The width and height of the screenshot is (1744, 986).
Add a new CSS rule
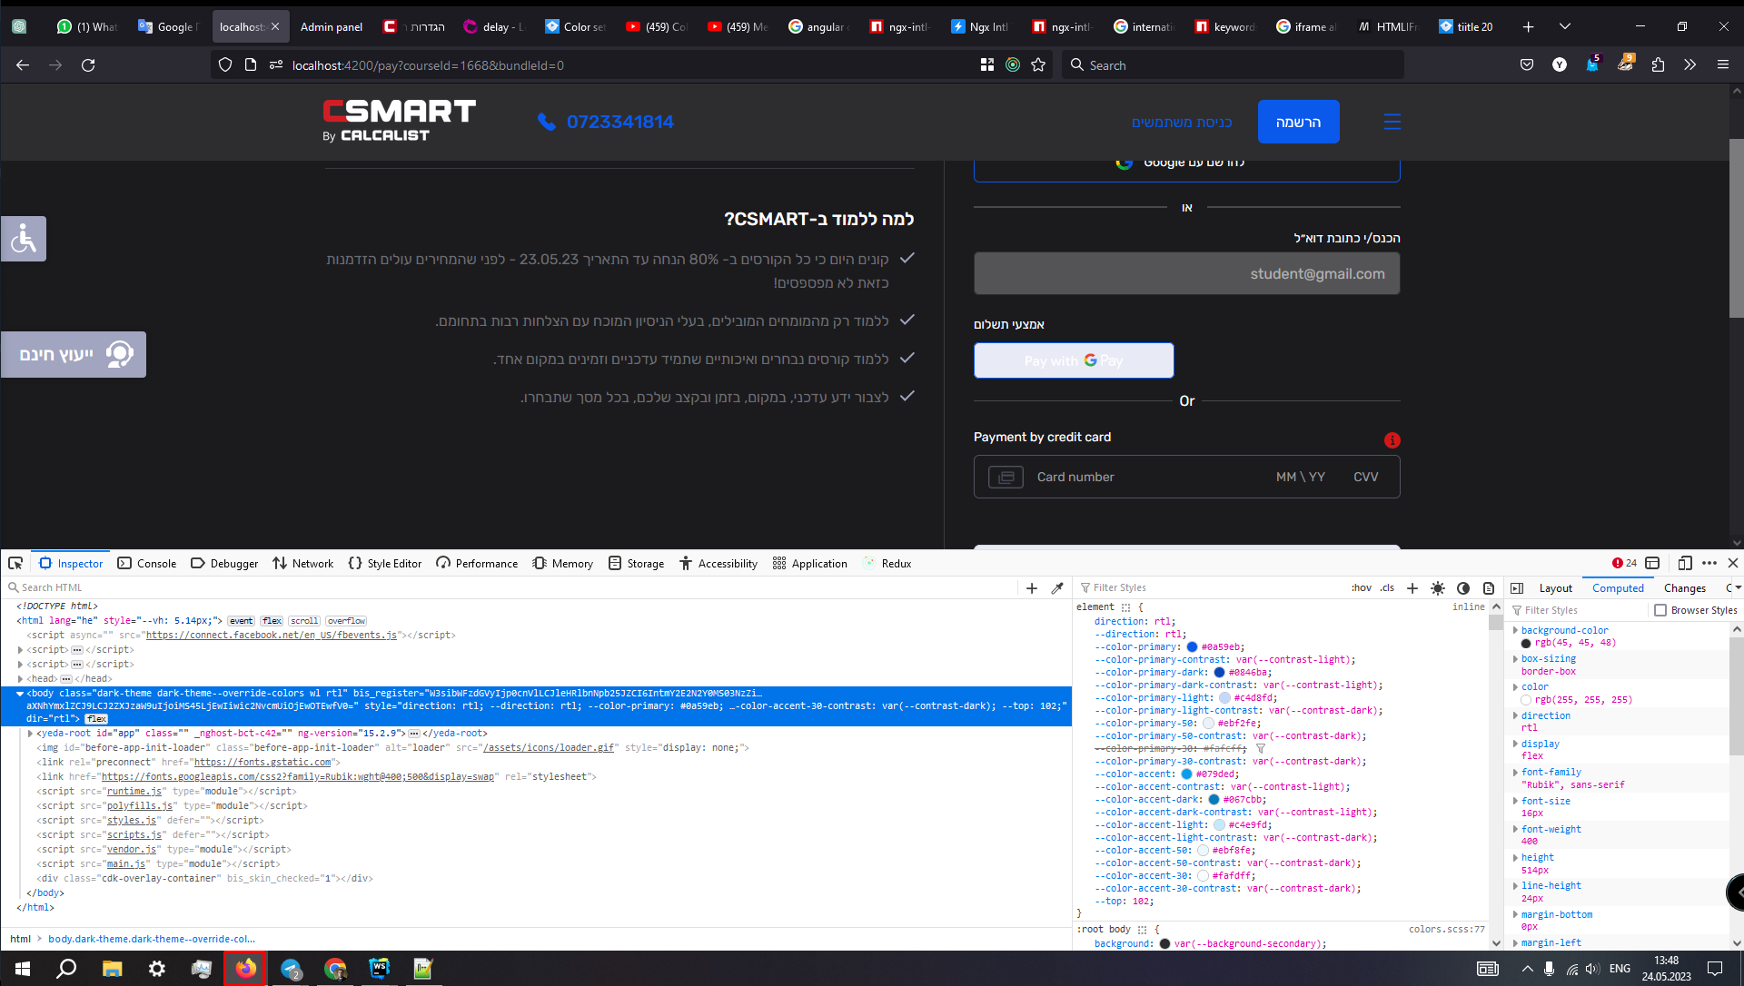tap(1412, 588)
